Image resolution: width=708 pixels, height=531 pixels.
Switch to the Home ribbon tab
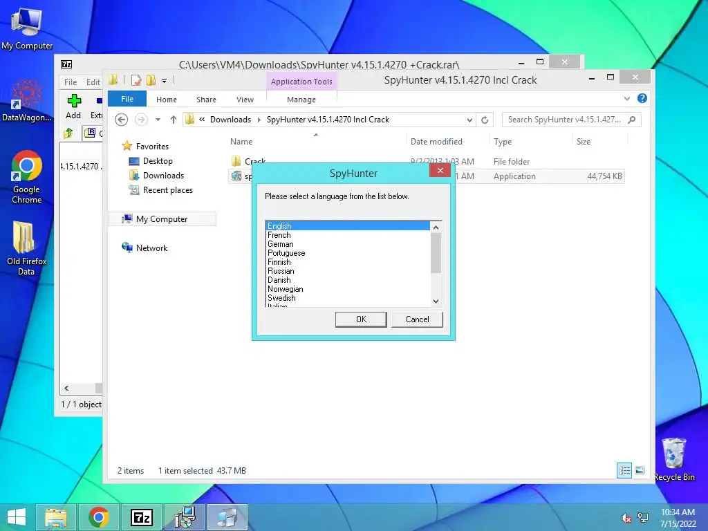point(167,100)
